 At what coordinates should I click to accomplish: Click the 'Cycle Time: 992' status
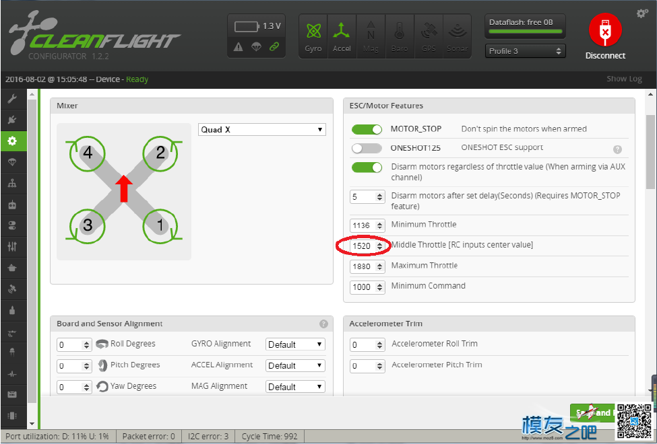270,437
